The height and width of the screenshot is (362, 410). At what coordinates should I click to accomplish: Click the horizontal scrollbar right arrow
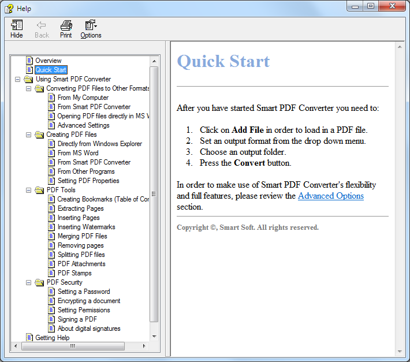pyautogui.click(x=145, y=346)
